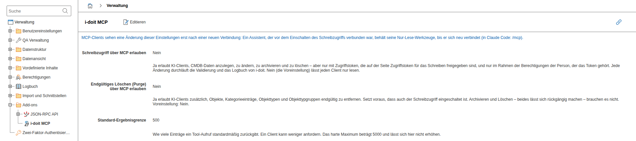Open Datenstruktur tree entry
The height and width of the screenshot is (141, 636).
point(34,50)
